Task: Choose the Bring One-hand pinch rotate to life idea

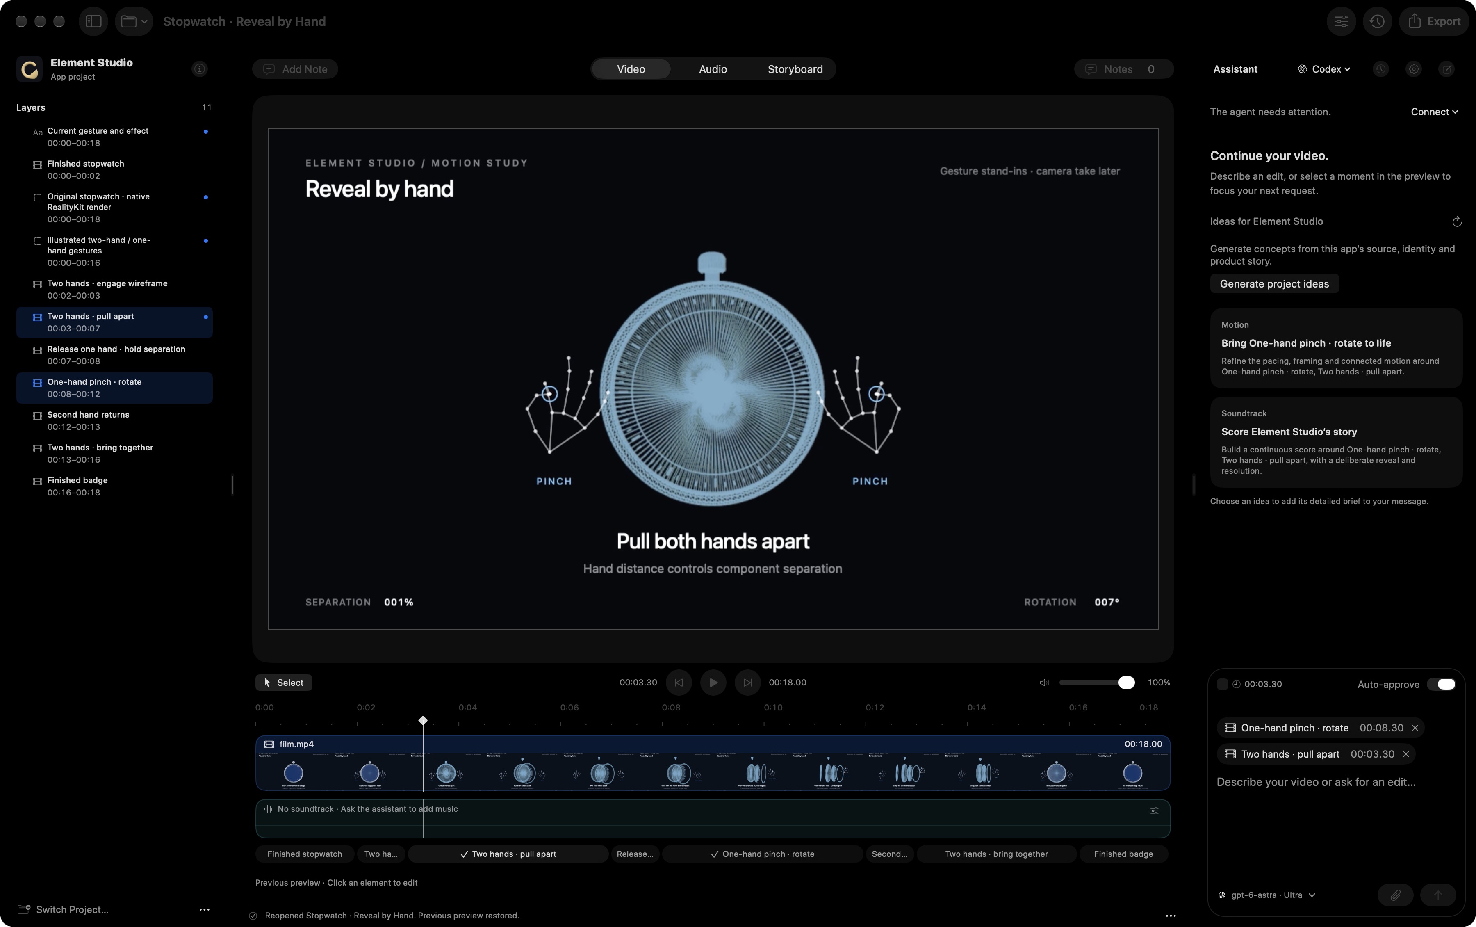Action: pos(1336,348)
